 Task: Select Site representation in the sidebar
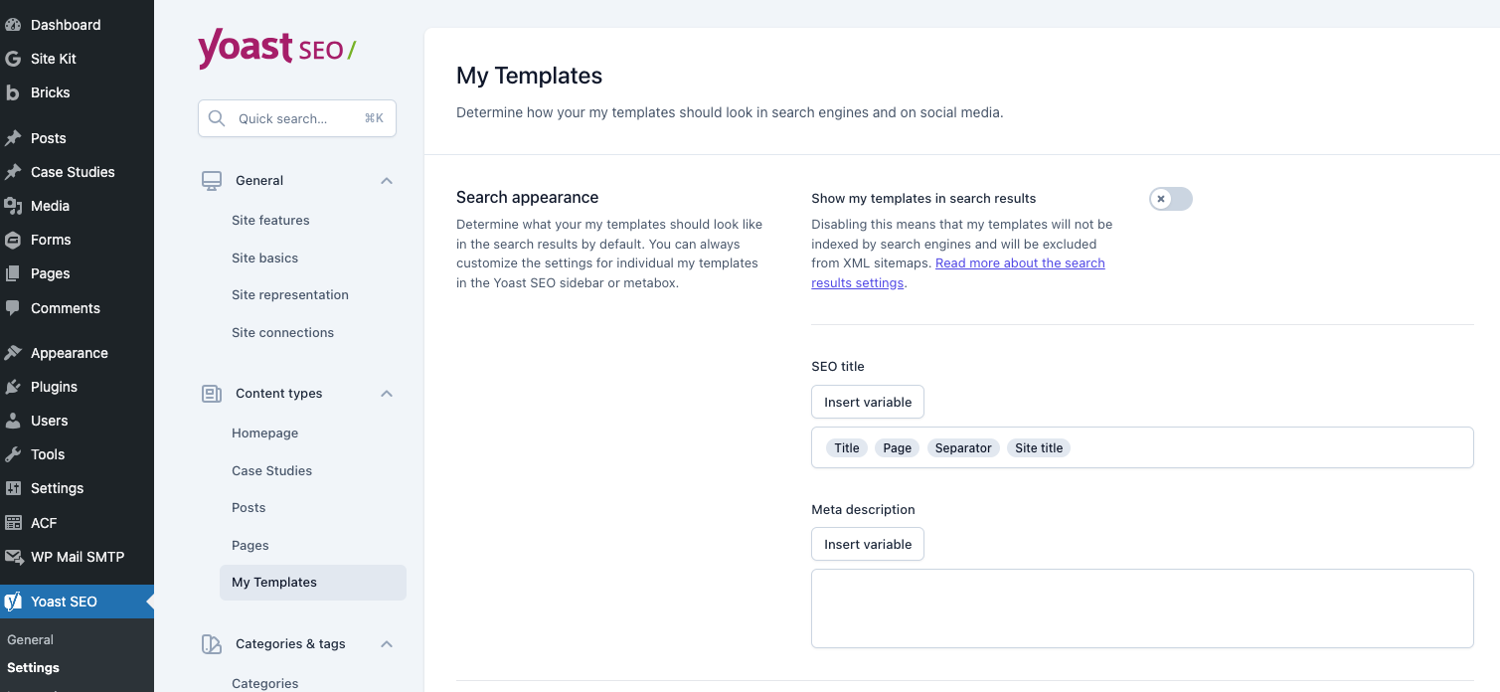coord(290,295)
